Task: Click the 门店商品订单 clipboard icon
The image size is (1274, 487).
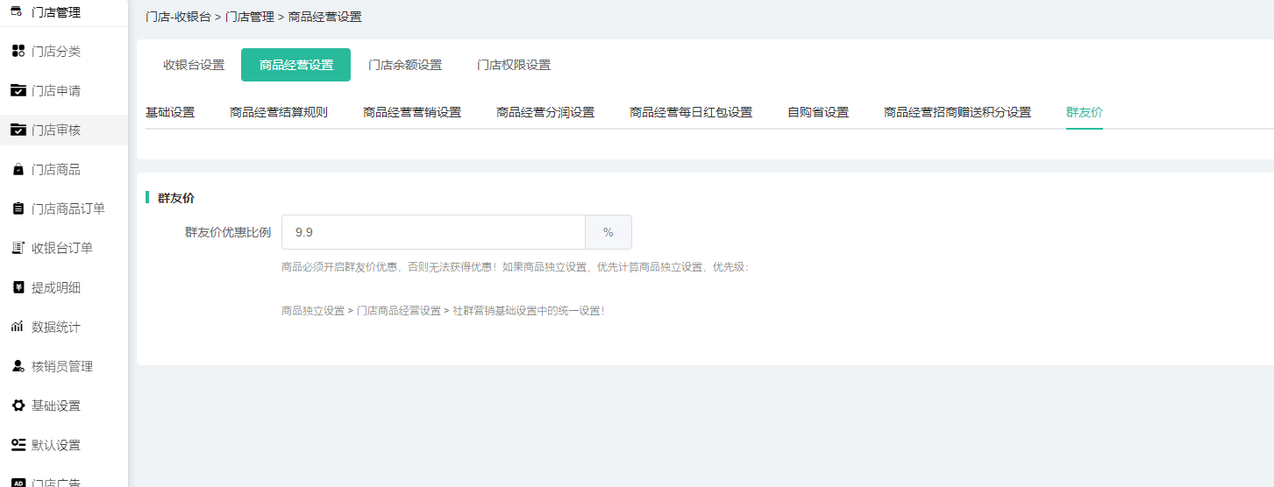Action: coord(18,209)
